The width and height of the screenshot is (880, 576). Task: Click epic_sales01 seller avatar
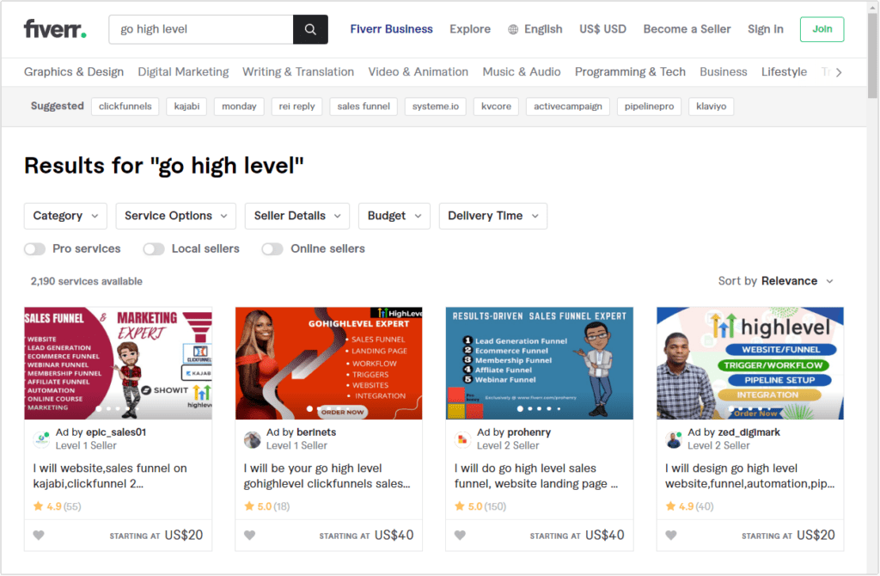41,439
